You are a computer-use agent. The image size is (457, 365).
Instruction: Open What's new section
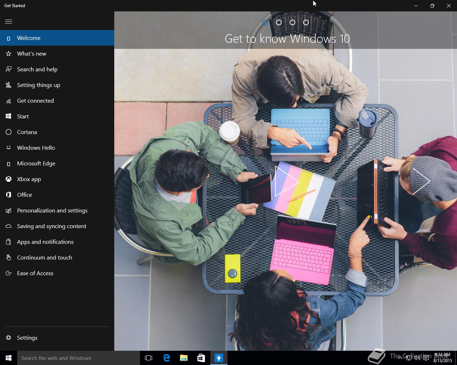[57, 54]
